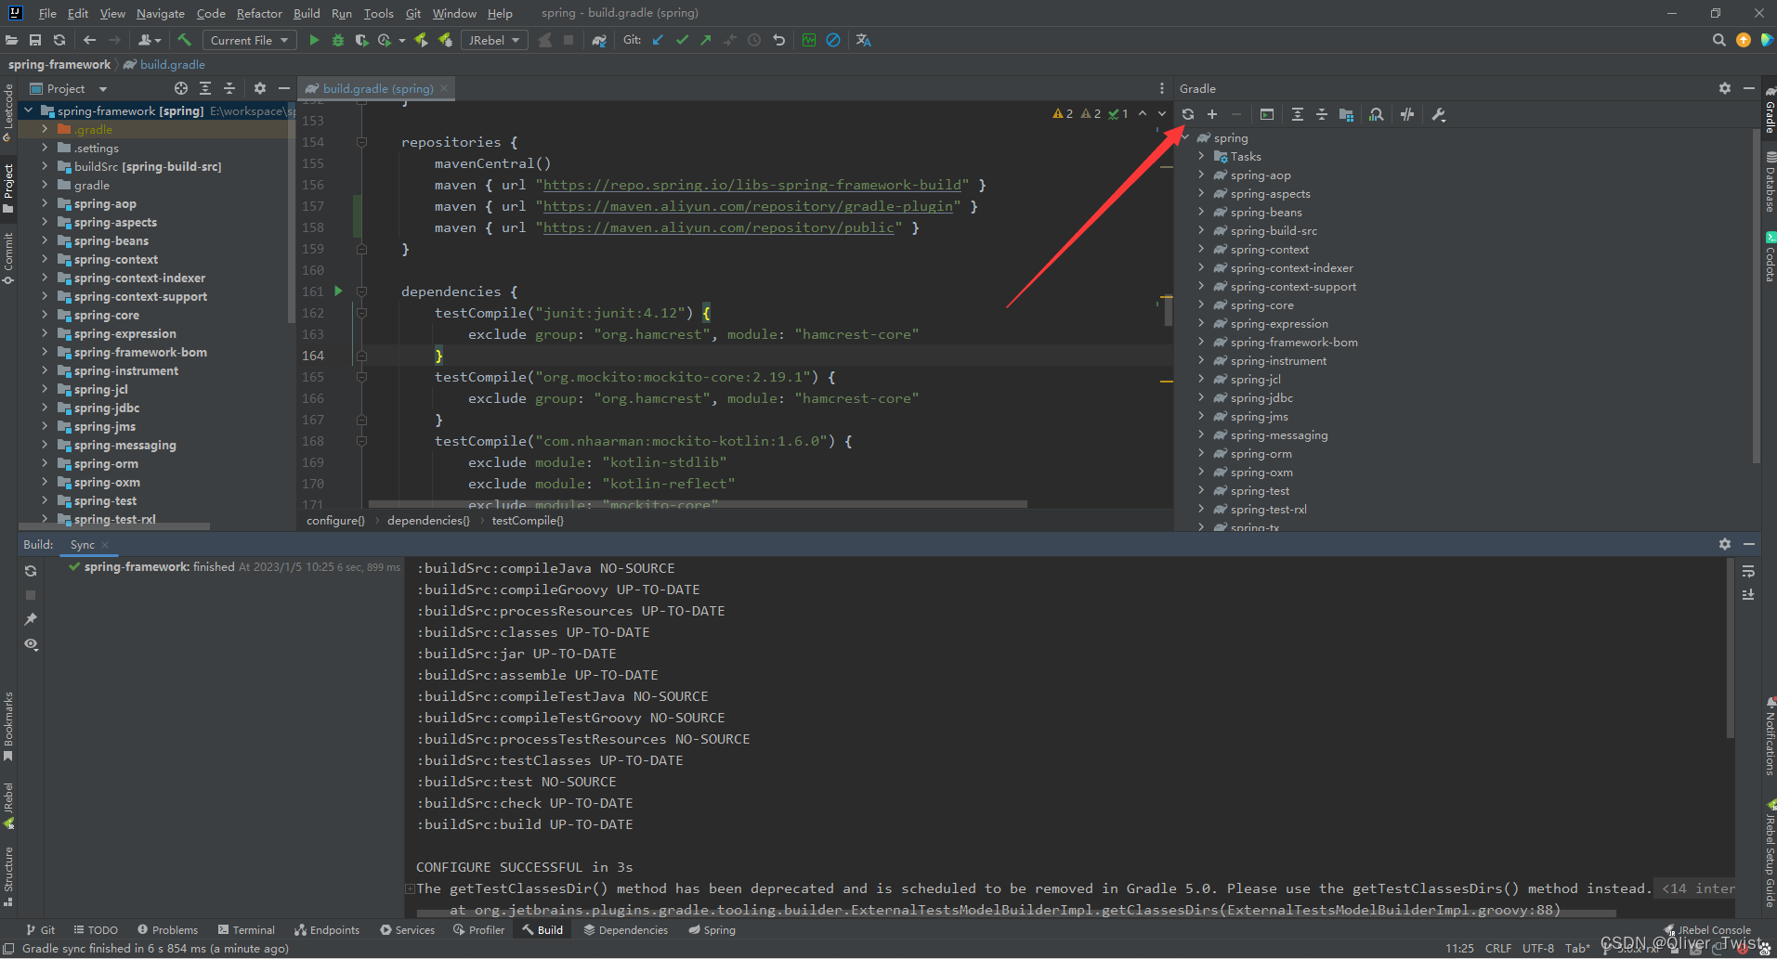Collapse all nodes in Gradle panel

(1322, 114)
